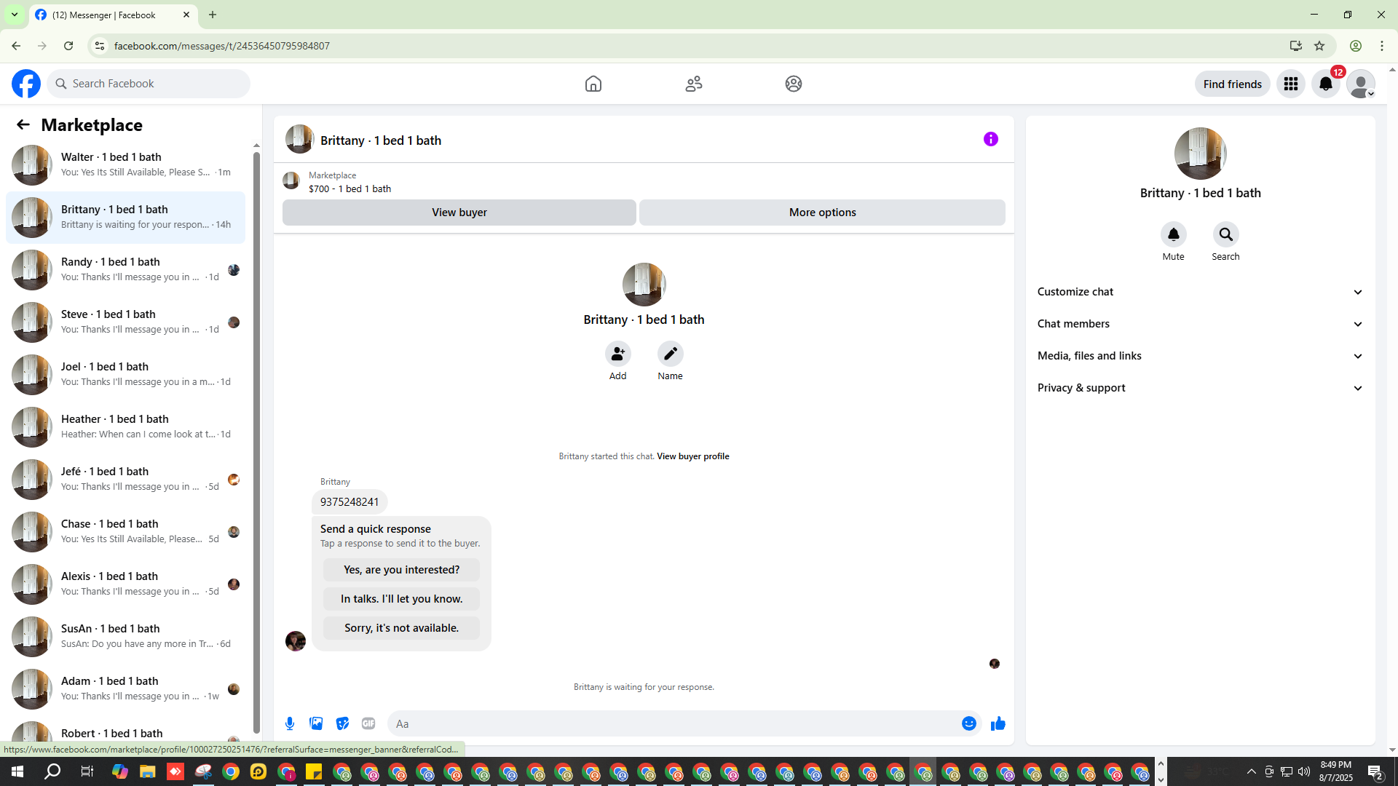Screen dimensions: 1398x786
Task: Open the Windows notification center
Action: 1375,771
